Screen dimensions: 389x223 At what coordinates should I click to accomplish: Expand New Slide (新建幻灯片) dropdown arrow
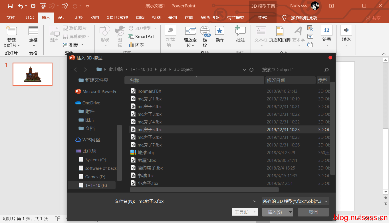coord(18,46)
